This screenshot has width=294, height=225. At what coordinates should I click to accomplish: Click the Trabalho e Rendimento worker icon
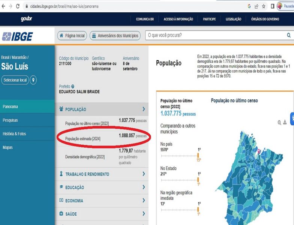click(x=61, y=174)
